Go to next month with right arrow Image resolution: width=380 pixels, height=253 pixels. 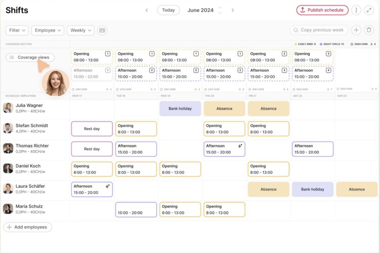point(233,10)
